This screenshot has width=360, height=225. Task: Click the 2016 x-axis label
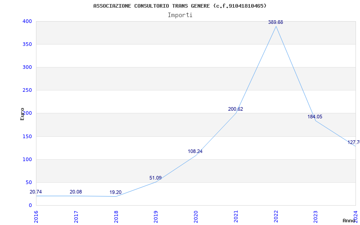(x=36, y=217)
